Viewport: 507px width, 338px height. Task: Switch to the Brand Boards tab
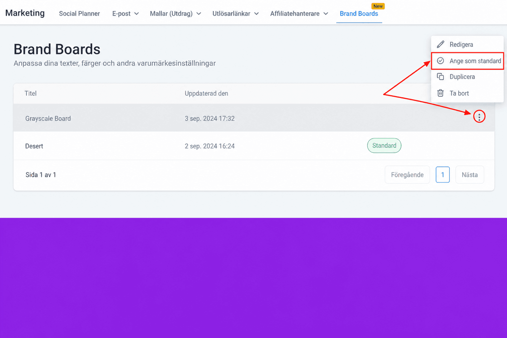point(359,14)
